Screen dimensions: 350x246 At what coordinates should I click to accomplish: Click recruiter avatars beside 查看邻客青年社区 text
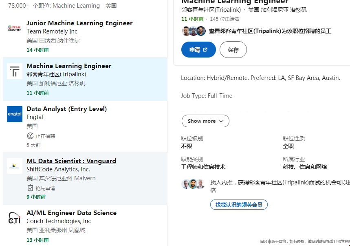coord(194,31)
